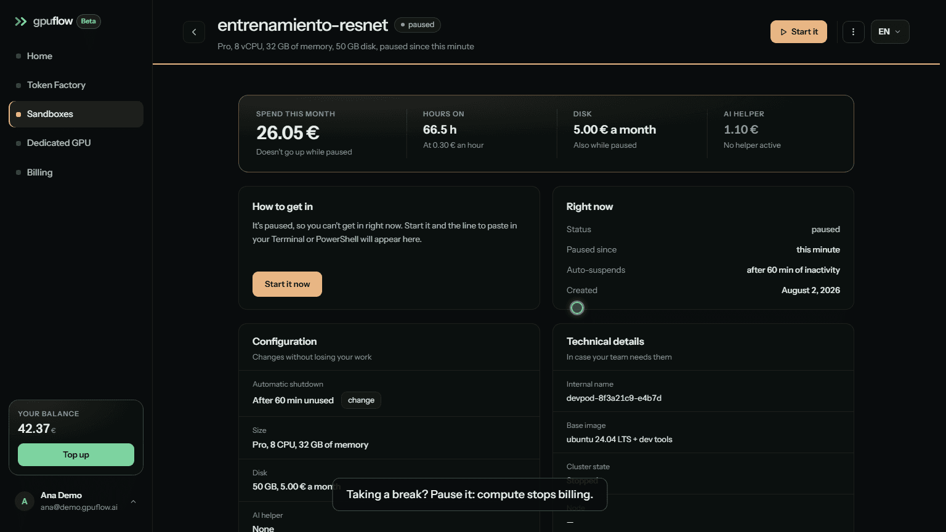Click the paused status badge beside the title
This screenshot has height=532, width=946.
pyautogui.click(x=418, y=25)
